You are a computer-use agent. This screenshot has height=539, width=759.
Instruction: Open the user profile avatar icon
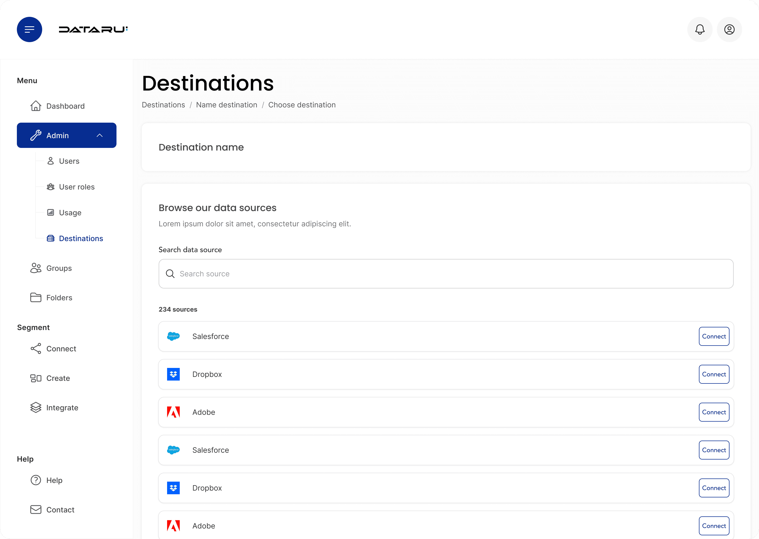(x=729, y=29)
